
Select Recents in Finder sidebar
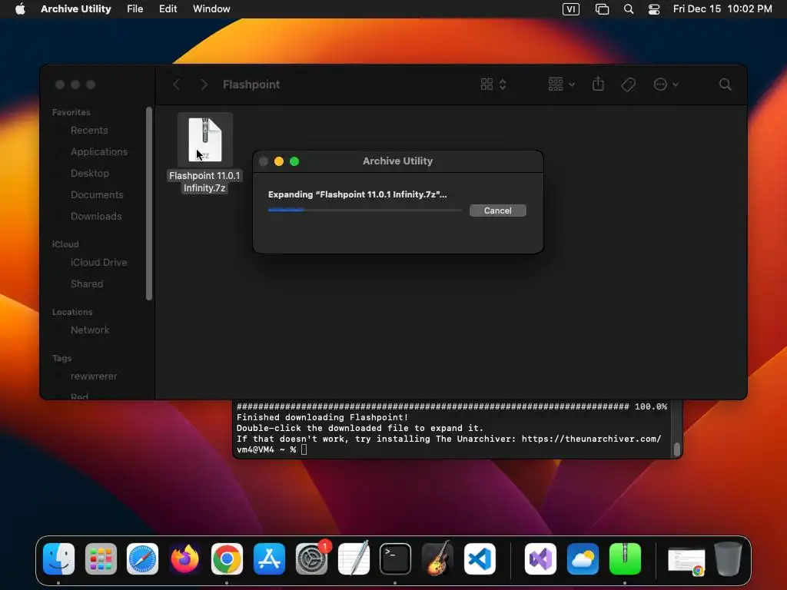coord(89,131)
